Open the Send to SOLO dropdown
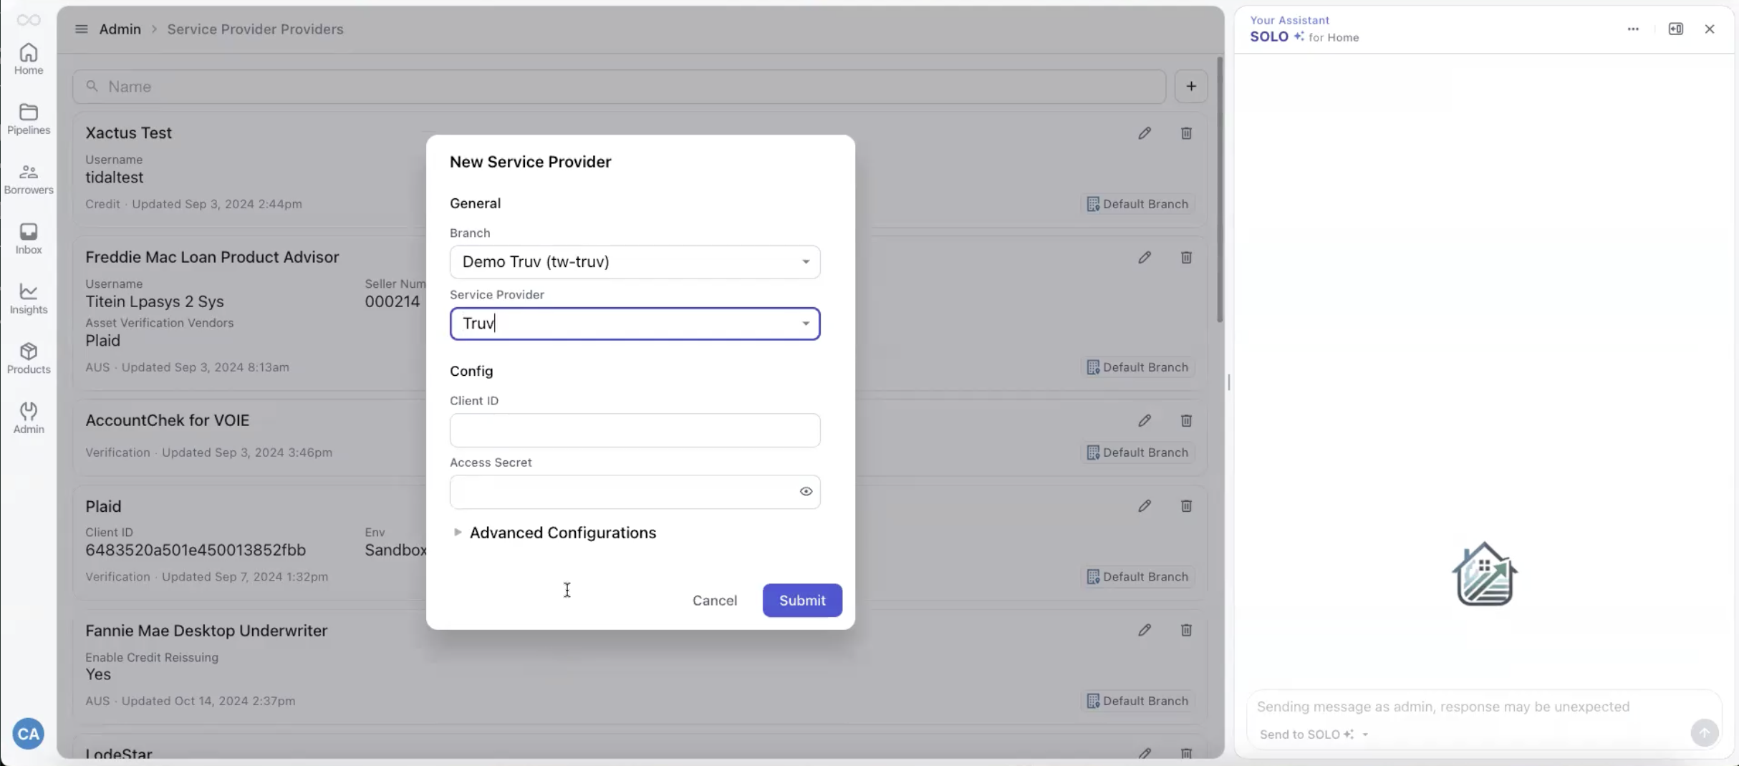 pyautogui.click(x=1314, y=735)
